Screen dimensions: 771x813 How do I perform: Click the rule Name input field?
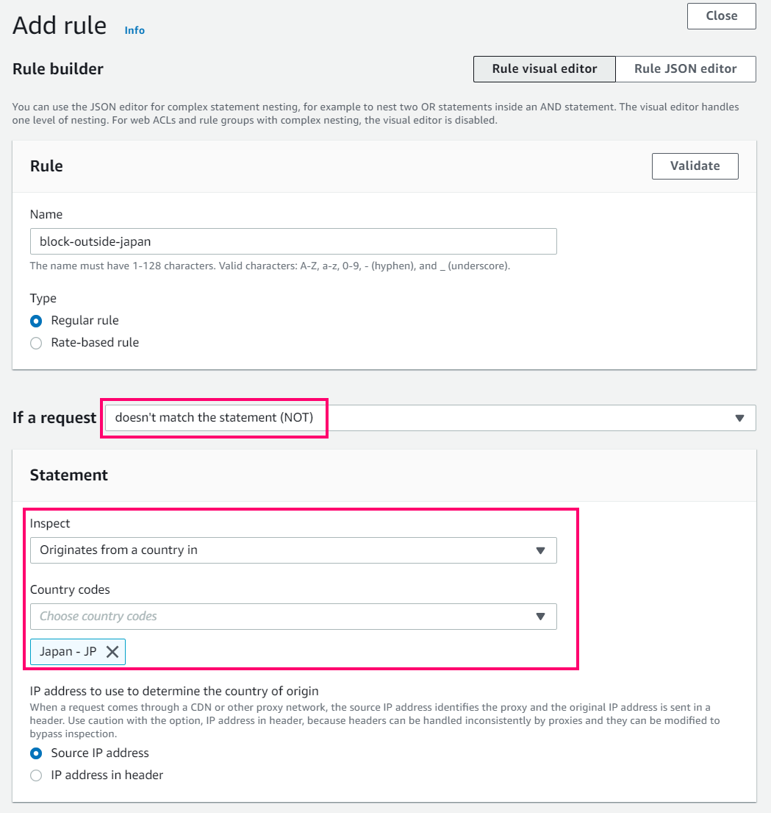pos(293,241)
